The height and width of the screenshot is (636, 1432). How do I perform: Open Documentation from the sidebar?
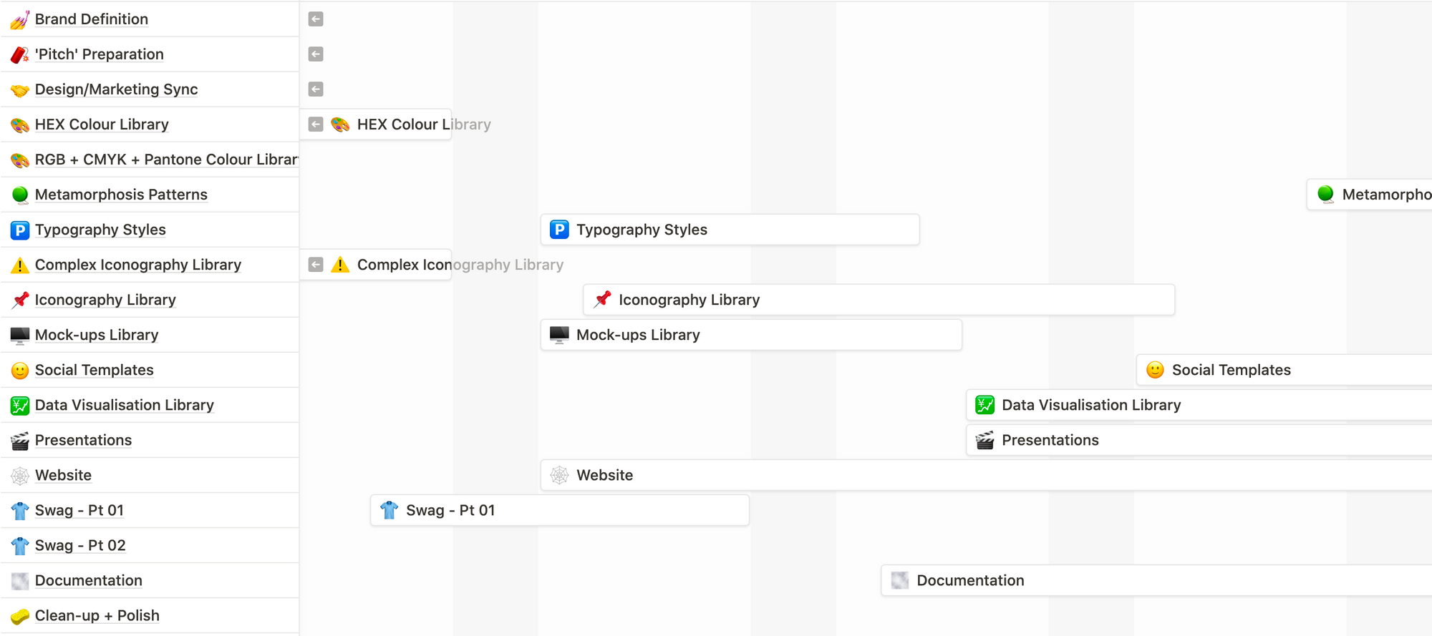pyautogui.click(x=88, y=580)
